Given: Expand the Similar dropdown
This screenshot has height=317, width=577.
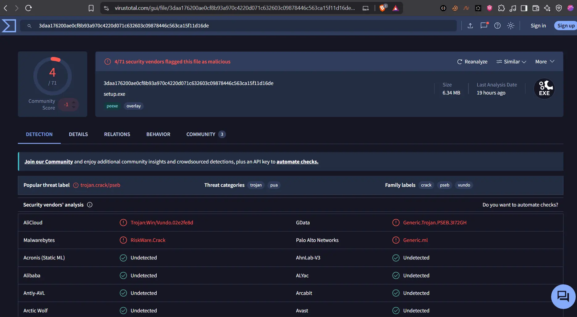Looking at the screenshot, I should point(511,62).
